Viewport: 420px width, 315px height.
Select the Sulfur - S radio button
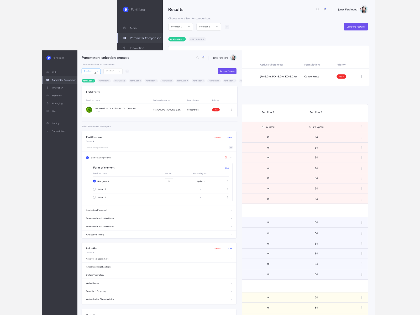pos(94,189)
